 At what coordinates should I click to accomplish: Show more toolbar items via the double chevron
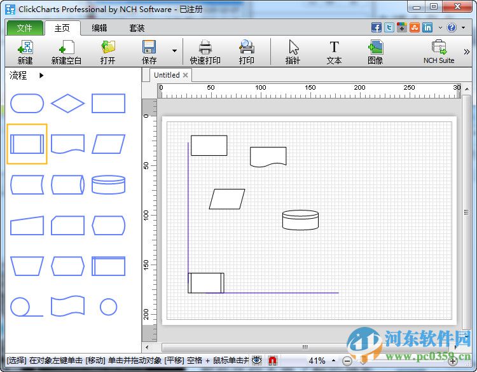pyautogui.click(x=466, y=52)
